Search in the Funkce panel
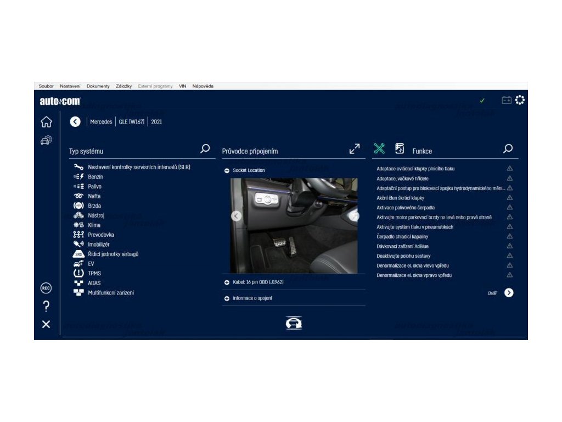Viewport: 562px width, 422px height. [x=508, y=148]
